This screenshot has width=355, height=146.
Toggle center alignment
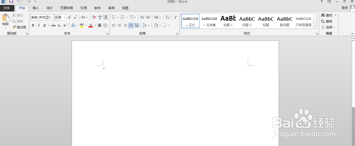119,25
